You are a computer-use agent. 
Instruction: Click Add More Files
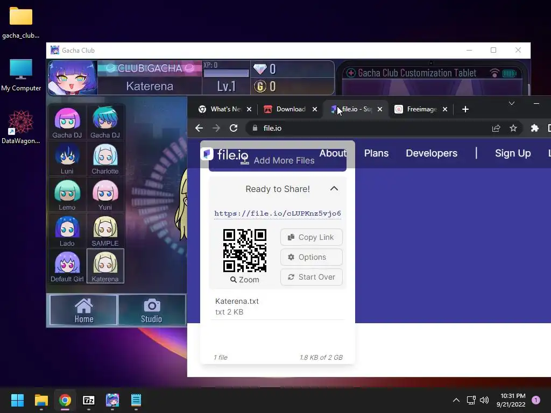click(x=278, y=160)
